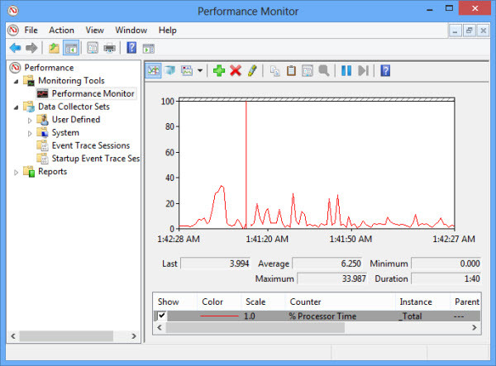Image resolution: width=496 pixels, height=366 pixels.
Task: Toggle the Show/Hide Console Tree button
Action: pyautogui.click(x=71, y=48)
